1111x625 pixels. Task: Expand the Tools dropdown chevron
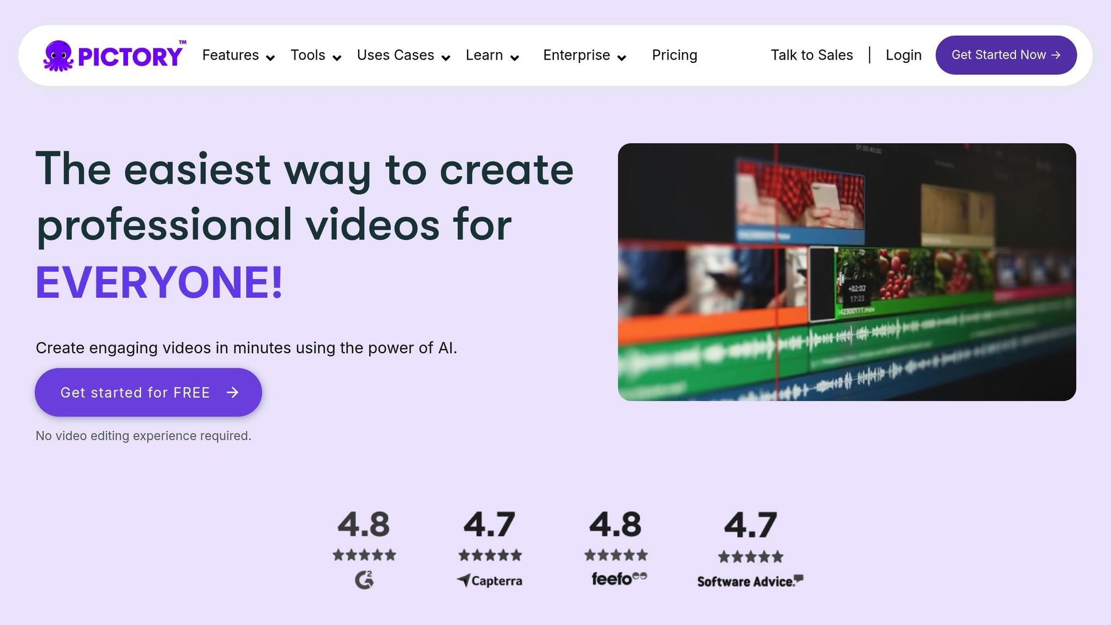pyautogui.click(x=337, y=58)
